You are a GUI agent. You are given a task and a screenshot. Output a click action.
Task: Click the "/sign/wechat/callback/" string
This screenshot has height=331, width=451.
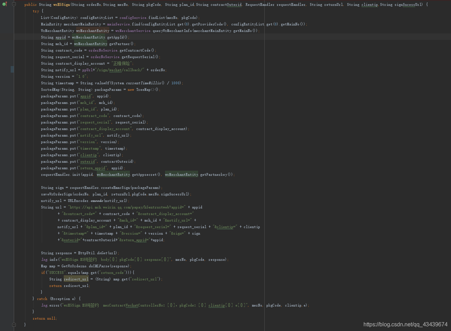(120, 70)
